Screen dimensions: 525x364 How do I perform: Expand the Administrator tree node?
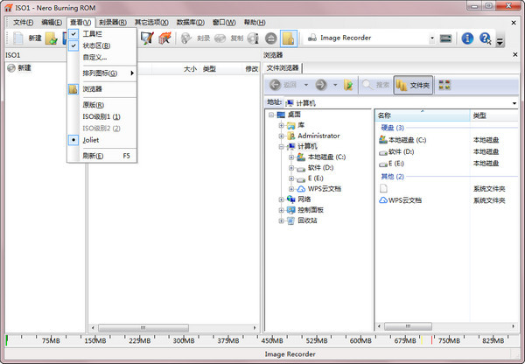pyautogui.click(x=281, y=136)
